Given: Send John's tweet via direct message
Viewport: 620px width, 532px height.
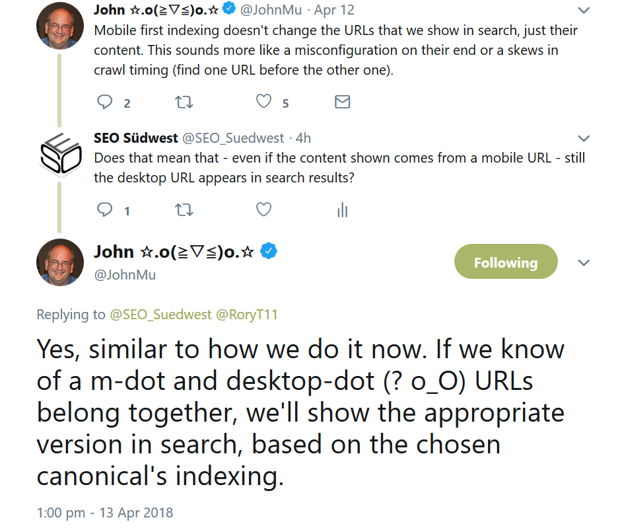Looking at the screenshot, I should click(342, 102).
